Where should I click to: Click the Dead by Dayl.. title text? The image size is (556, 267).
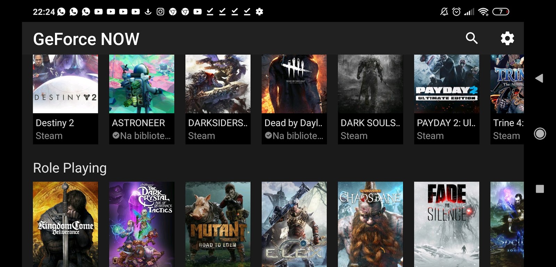[293, 123]
